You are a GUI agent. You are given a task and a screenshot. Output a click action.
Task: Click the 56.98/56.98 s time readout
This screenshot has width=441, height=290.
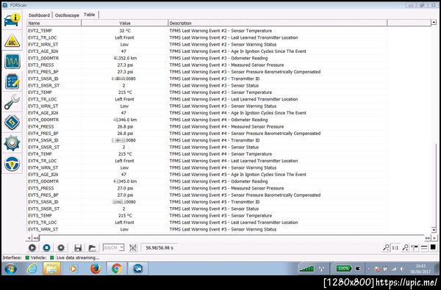(x=159, y=248)
